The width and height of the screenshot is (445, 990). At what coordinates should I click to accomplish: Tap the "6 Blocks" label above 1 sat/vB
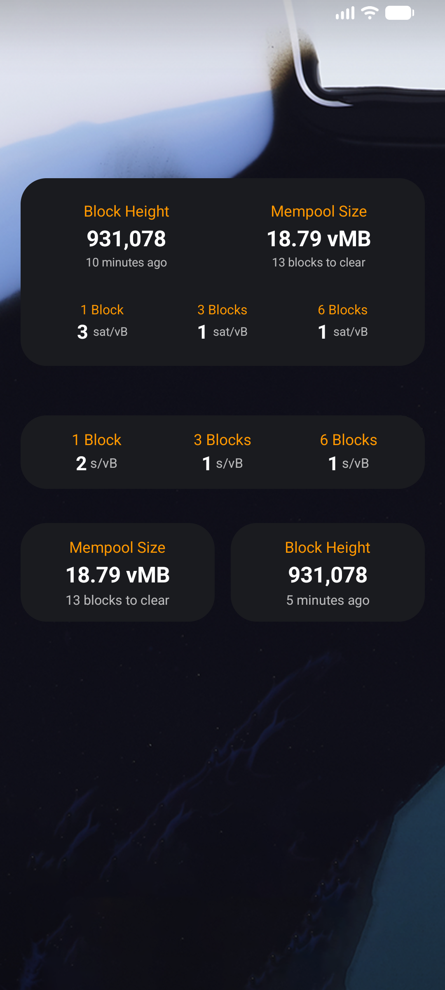342,310
